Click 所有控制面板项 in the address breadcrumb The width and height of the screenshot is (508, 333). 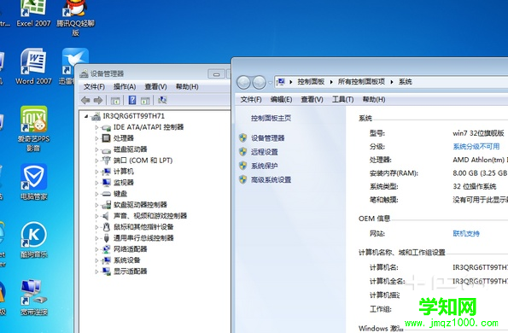(x=361, y=82)
